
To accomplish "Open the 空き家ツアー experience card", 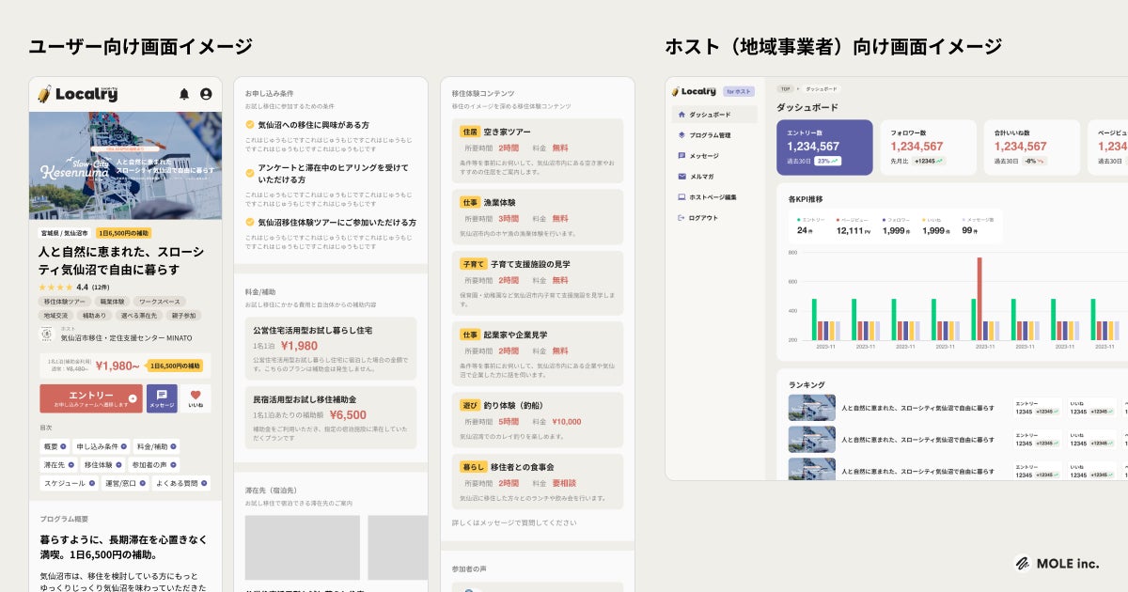I will point(537,151).
